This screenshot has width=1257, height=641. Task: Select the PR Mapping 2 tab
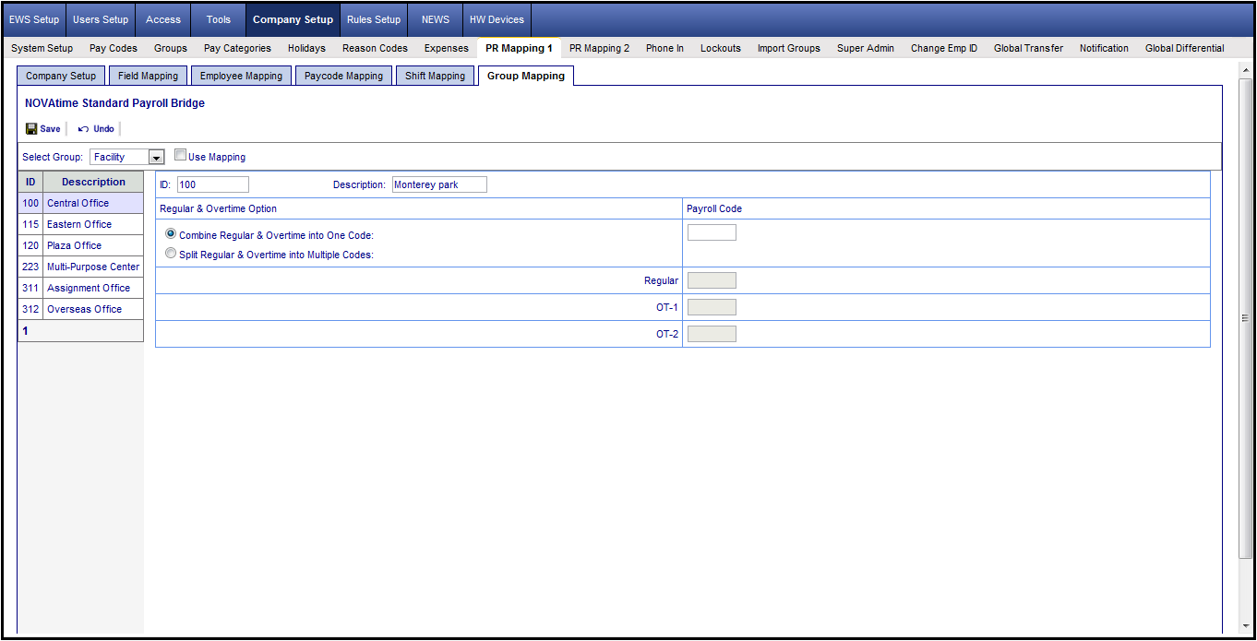599,48
